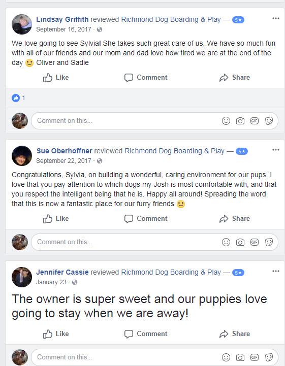Open options menu on Lindsay Griffith's review
285x366 pixels.
tap(276, 18)
